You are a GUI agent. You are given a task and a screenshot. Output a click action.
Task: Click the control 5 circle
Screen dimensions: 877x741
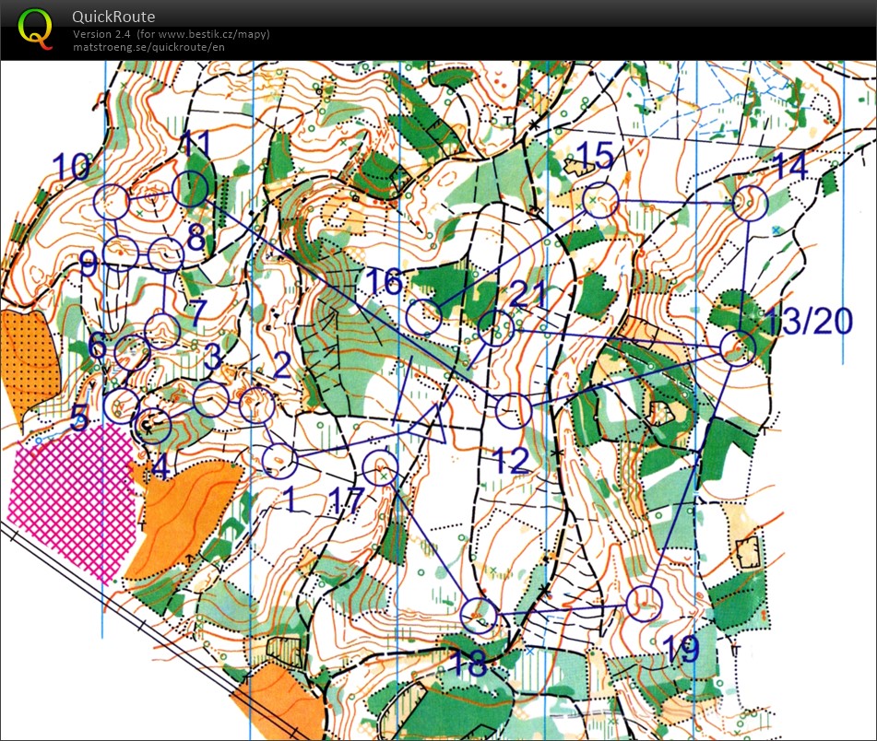click(122, 406)
